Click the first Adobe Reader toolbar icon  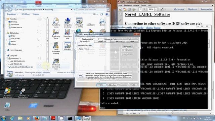click(x=121, y=9)
